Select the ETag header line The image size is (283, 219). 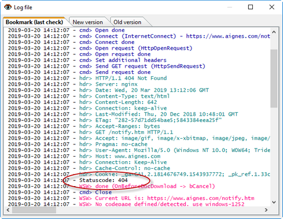tap(115, 120)
